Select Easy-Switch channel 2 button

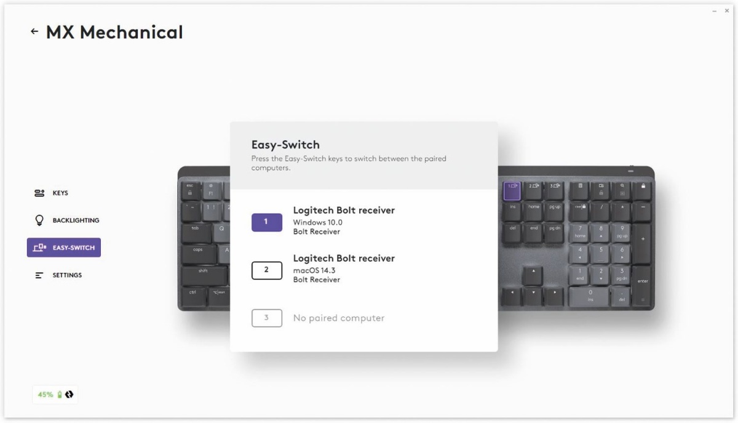267,270
